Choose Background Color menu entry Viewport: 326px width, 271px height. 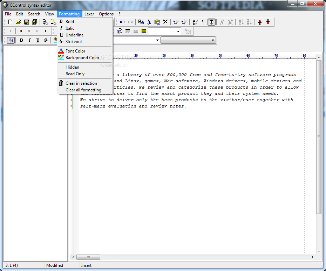coord(85,58)
